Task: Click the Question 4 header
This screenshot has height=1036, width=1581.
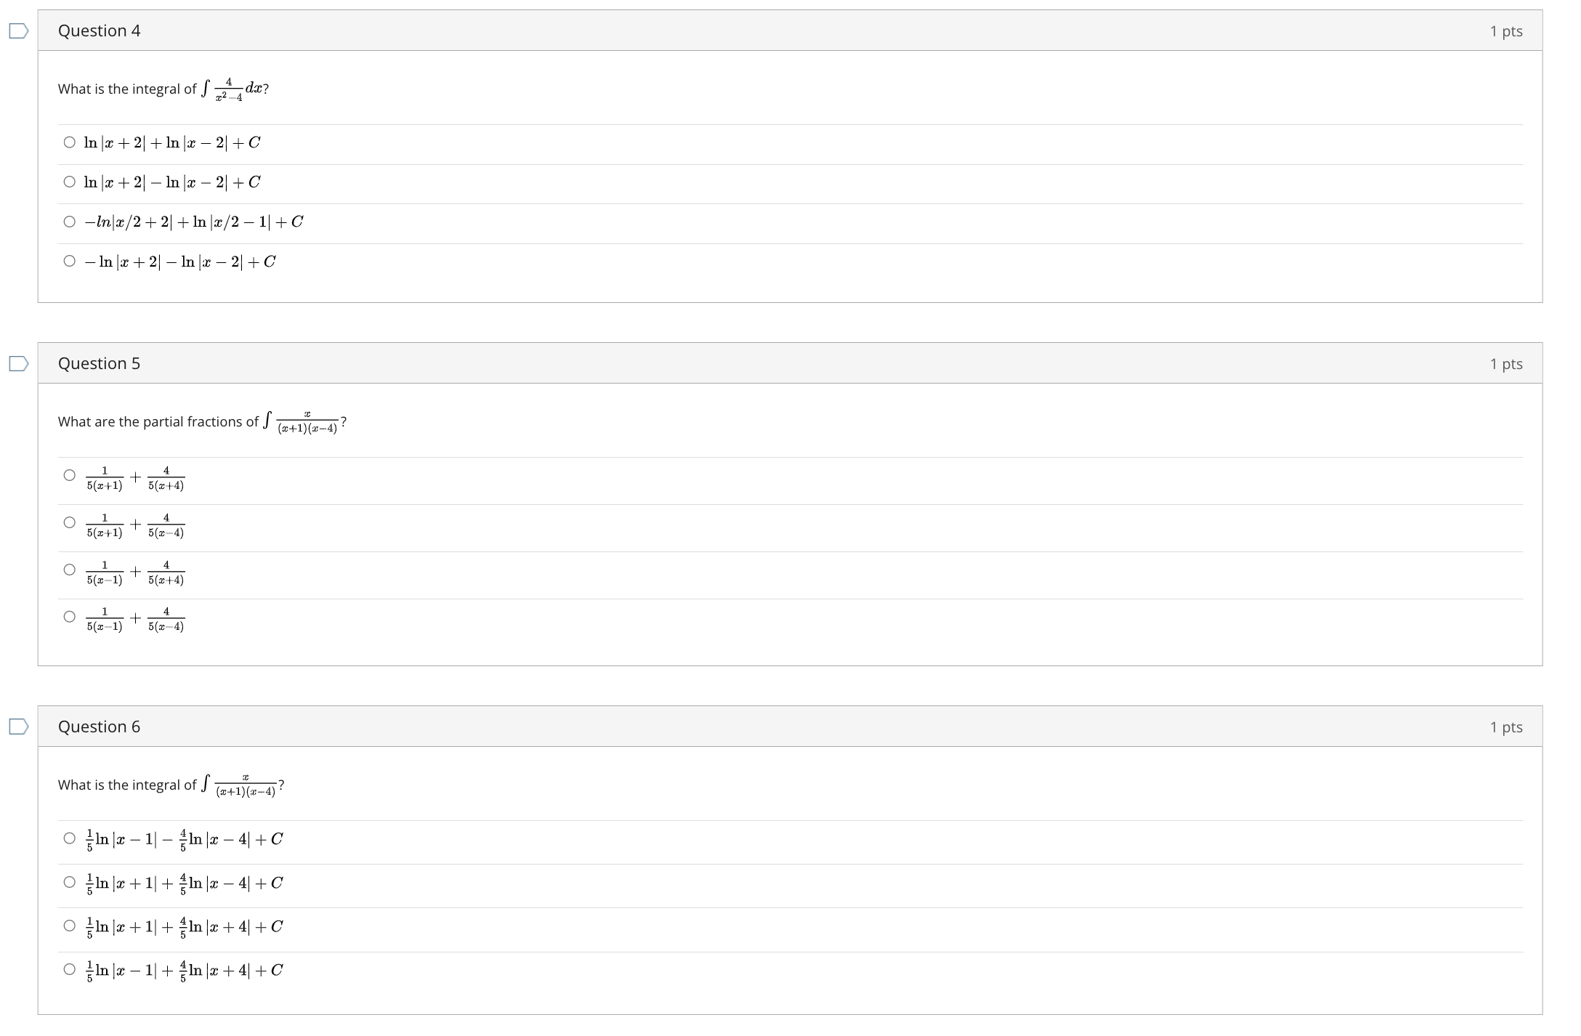Action: (x=100, y=31)
